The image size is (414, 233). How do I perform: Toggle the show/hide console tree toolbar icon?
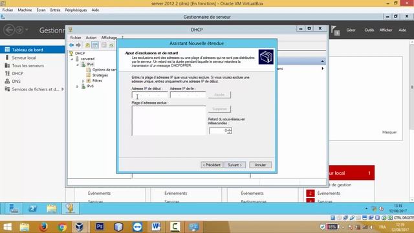pyautogui.click(x=95, y=45)
